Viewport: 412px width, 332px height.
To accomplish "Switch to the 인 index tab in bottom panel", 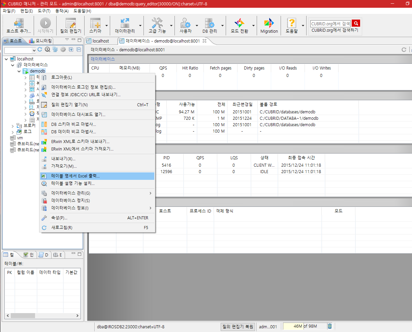I will click(x=29, y=255).
